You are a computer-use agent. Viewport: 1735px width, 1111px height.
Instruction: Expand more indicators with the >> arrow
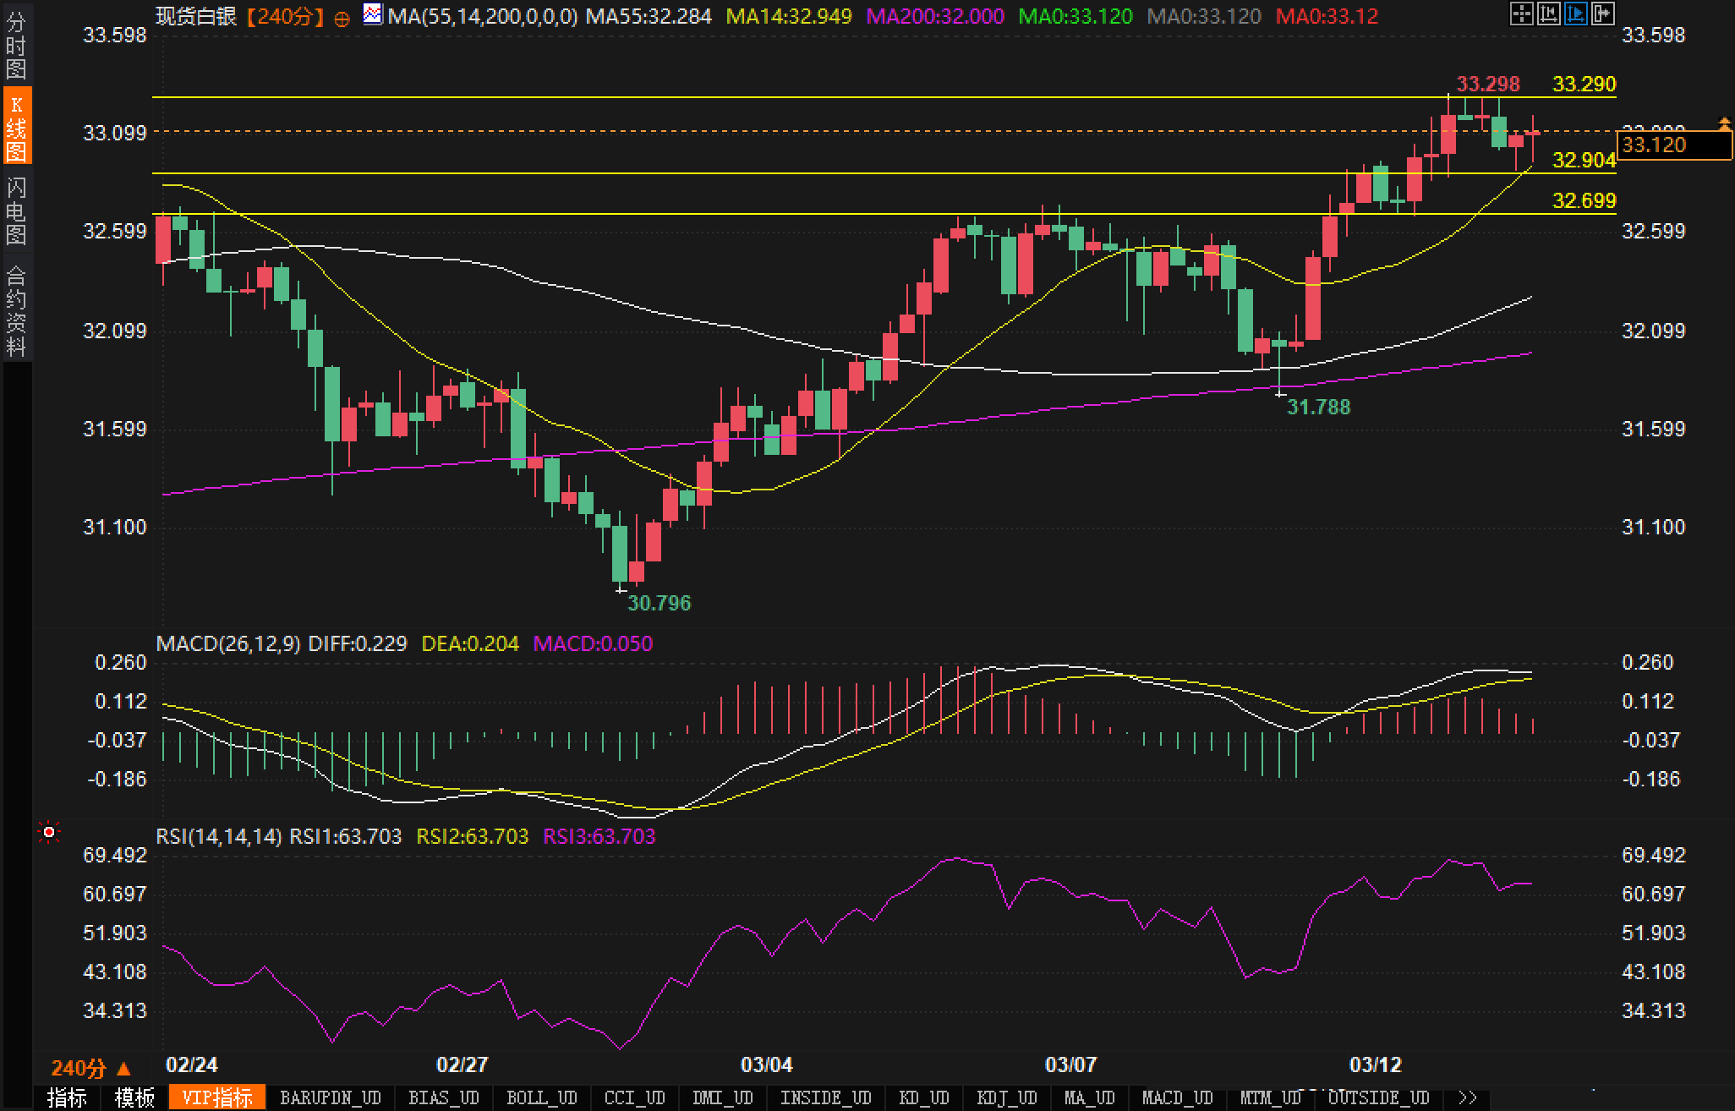(x=1468, y=1097)
